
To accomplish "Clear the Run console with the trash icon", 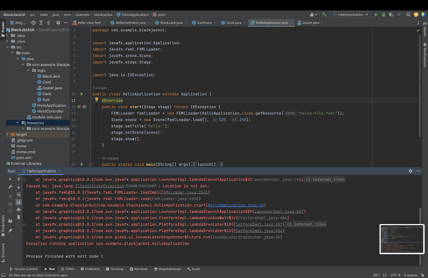I will tap(19, 217).
